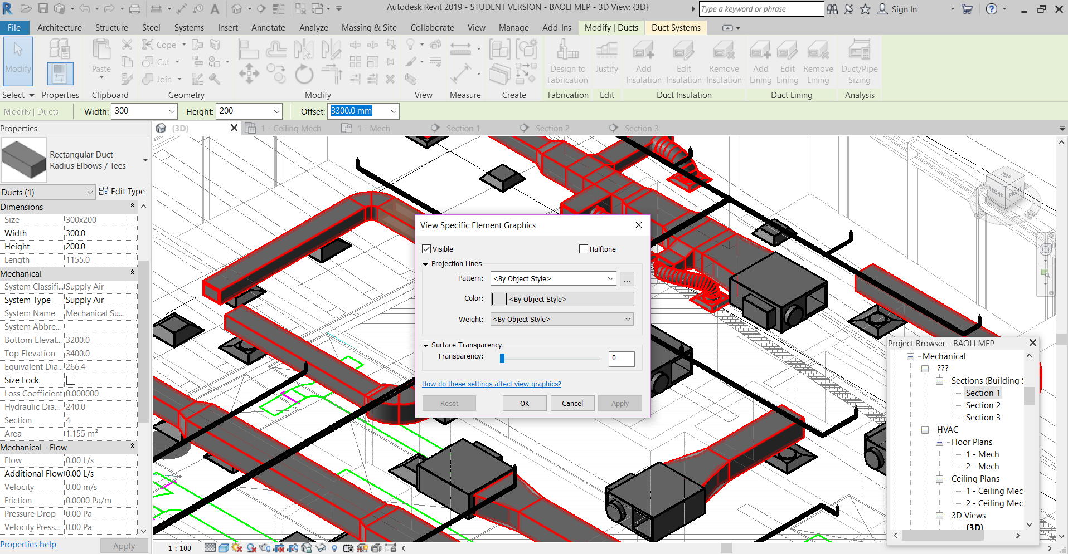
Task: Enable the Halftone option
Action: [x=583, y=249]
